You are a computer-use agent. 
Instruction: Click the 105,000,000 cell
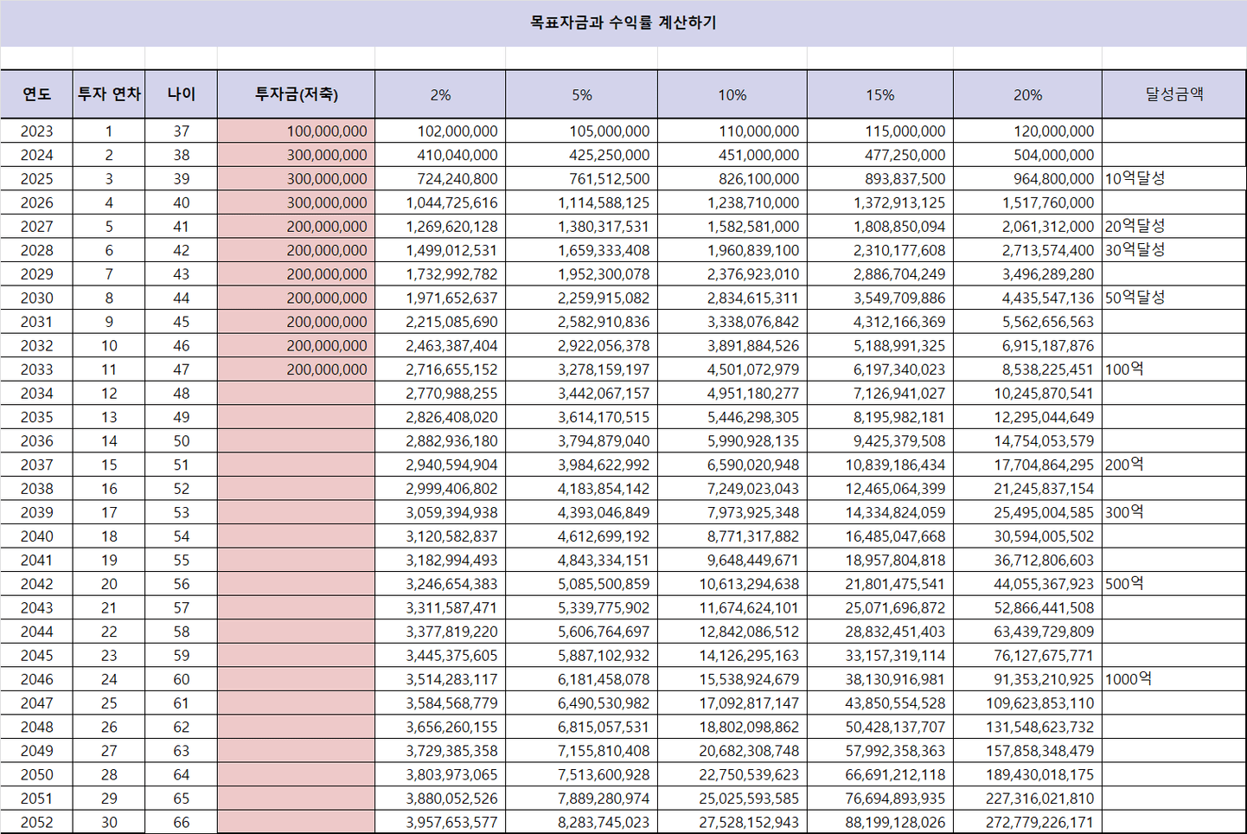581,131
